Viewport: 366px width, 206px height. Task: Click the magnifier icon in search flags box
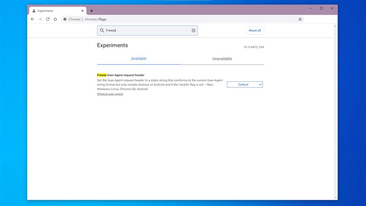pyautogui.click(x=102, y=30)
